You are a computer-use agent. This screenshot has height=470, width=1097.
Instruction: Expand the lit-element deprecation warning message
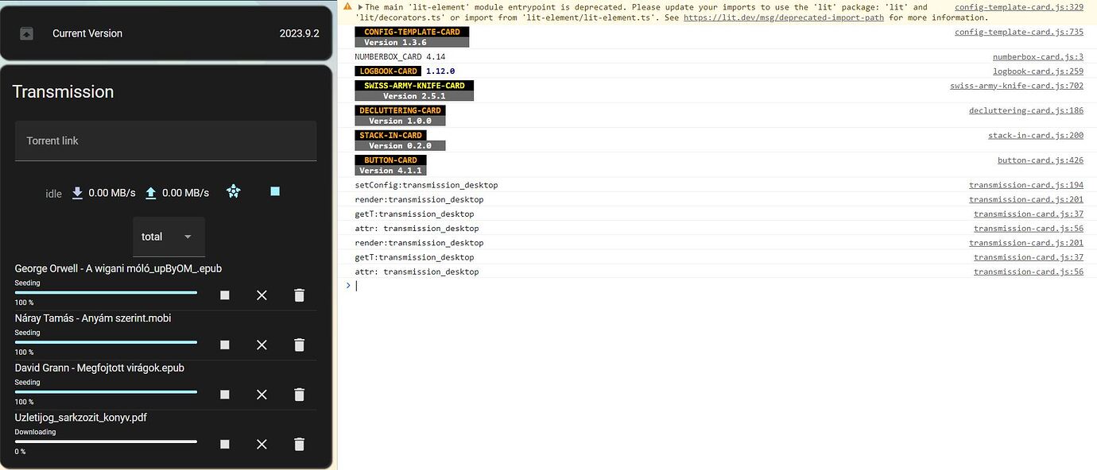click(359, 7)
